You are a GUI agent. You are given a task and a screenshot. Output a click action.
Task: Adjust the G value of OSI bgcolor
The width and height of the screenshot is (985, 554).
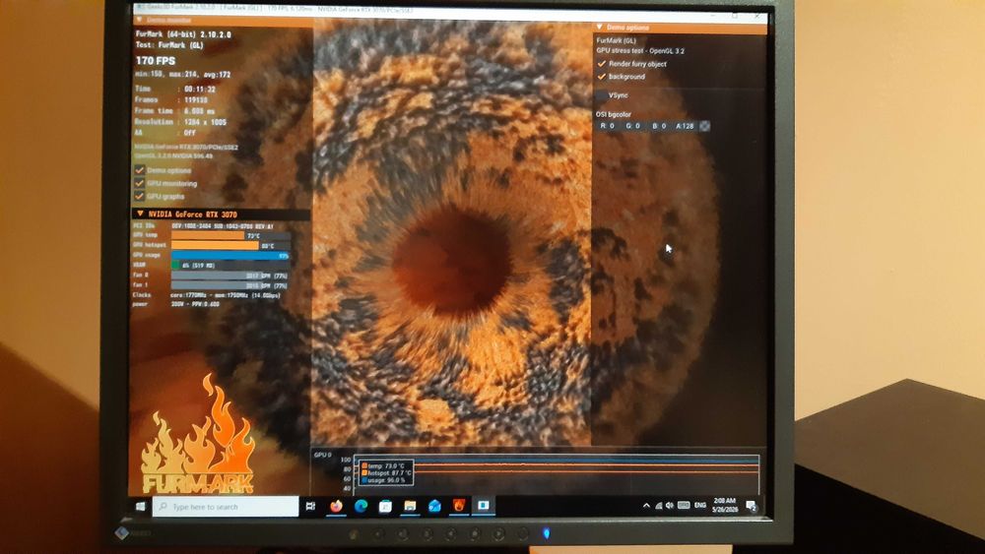point(633,126)
